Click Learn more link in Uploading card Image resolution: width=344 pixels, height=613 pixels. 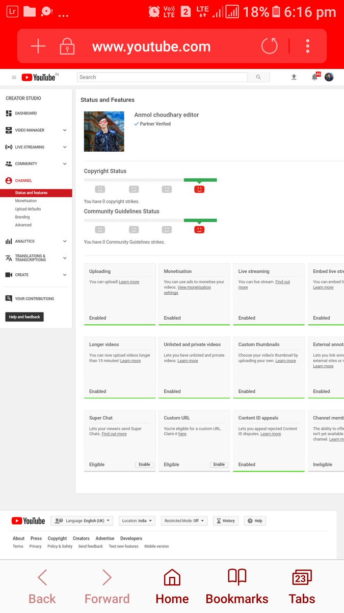tap(129, 282)
